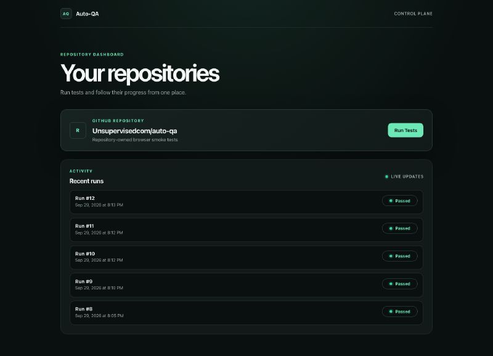Click the timestamp under Run #10

click(99, 260)
